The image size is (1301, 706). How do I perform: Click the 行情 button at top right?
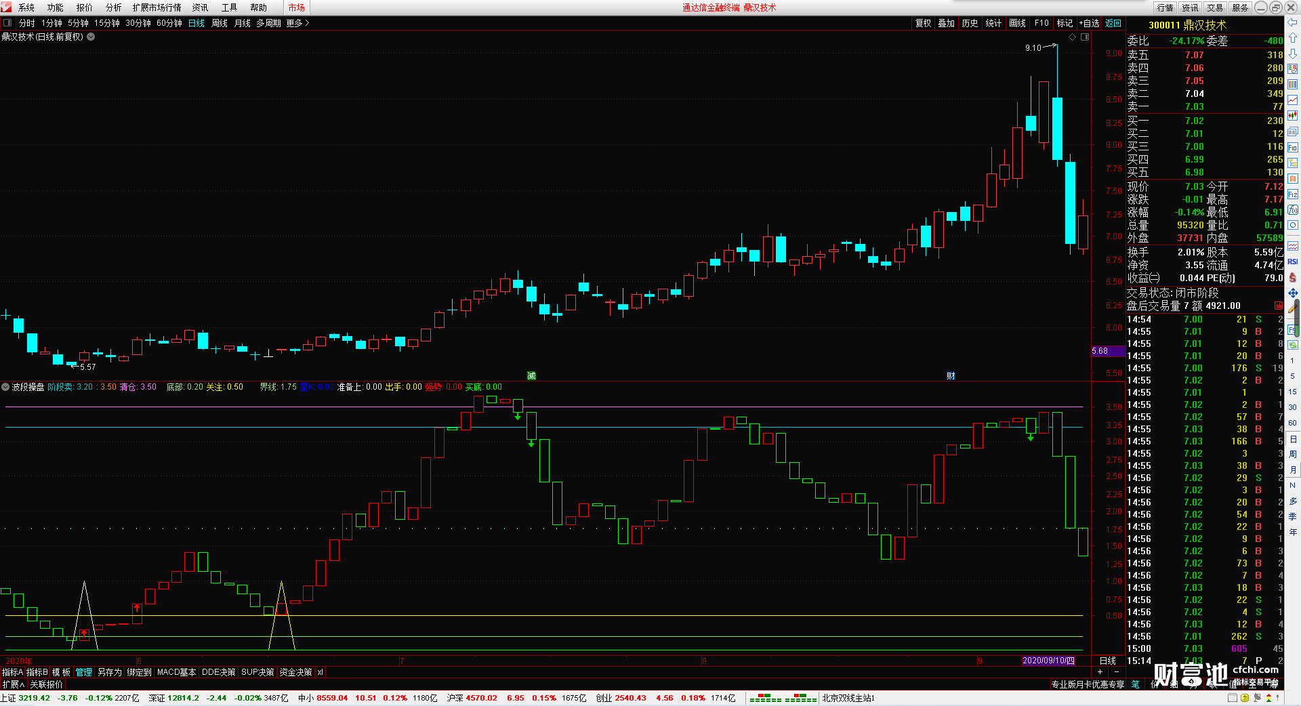coord(1165,7)
